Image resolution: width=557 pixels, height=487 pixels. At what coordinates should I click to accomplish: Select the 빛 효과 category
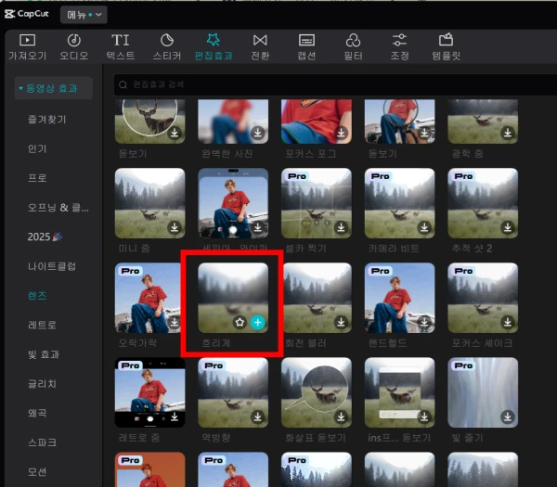[x=44, y=354]
